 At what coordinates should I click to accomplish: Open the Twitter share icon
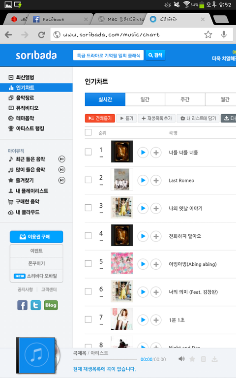pos(35,305)
